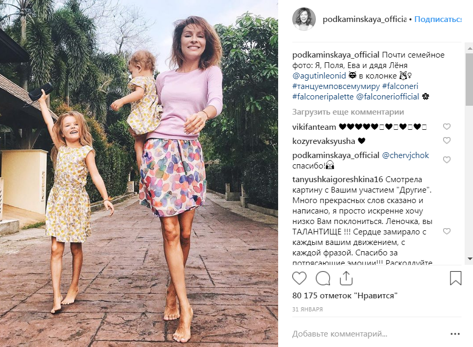Like kozyrevaksyusha's comment heart

[446, 140]
